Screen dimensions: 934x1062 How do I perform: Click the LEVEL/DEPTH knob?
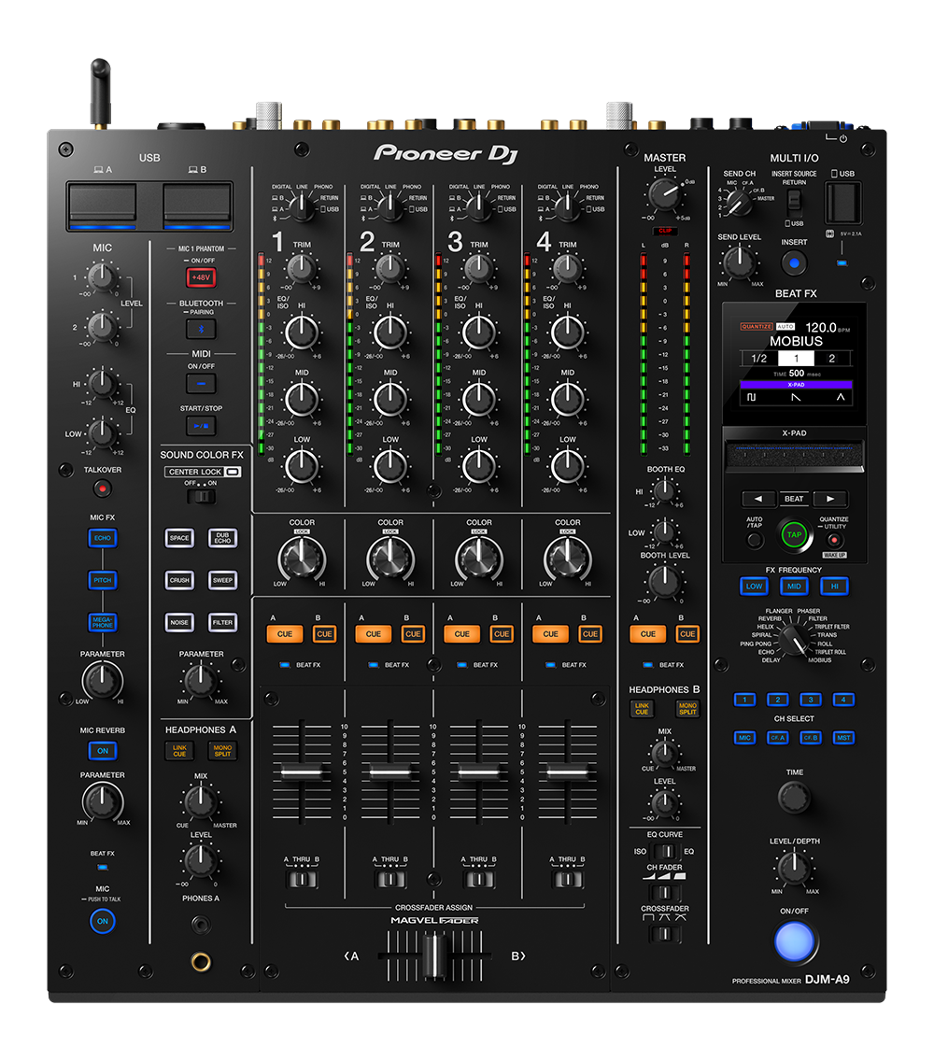[794, 868]
